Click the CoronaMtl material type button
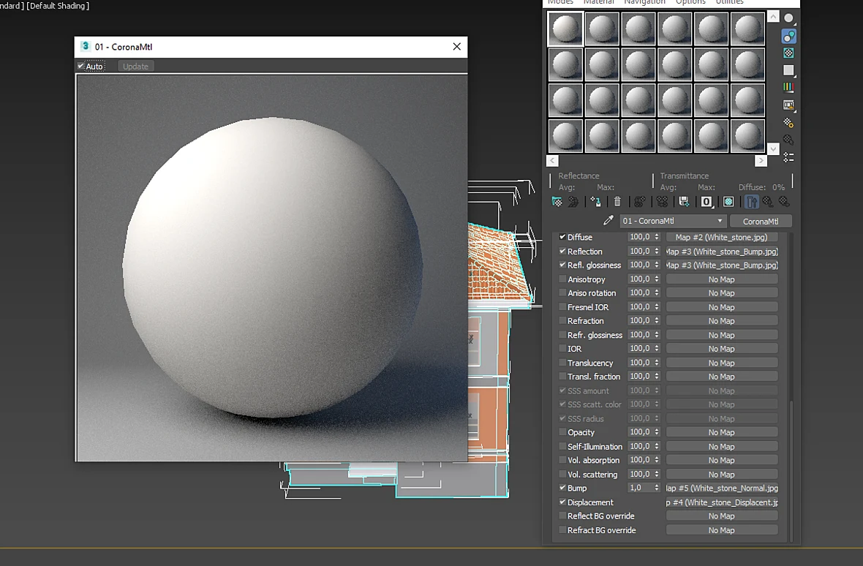 tap(761, 221)
